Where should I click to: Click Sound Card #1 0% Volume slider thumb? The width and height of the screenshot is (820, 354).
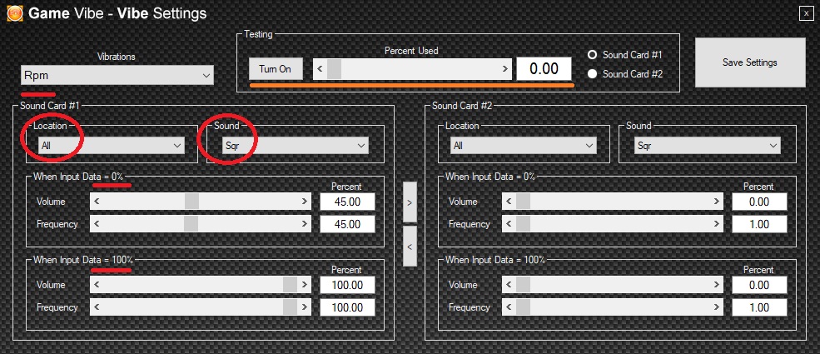click(191, 202)
